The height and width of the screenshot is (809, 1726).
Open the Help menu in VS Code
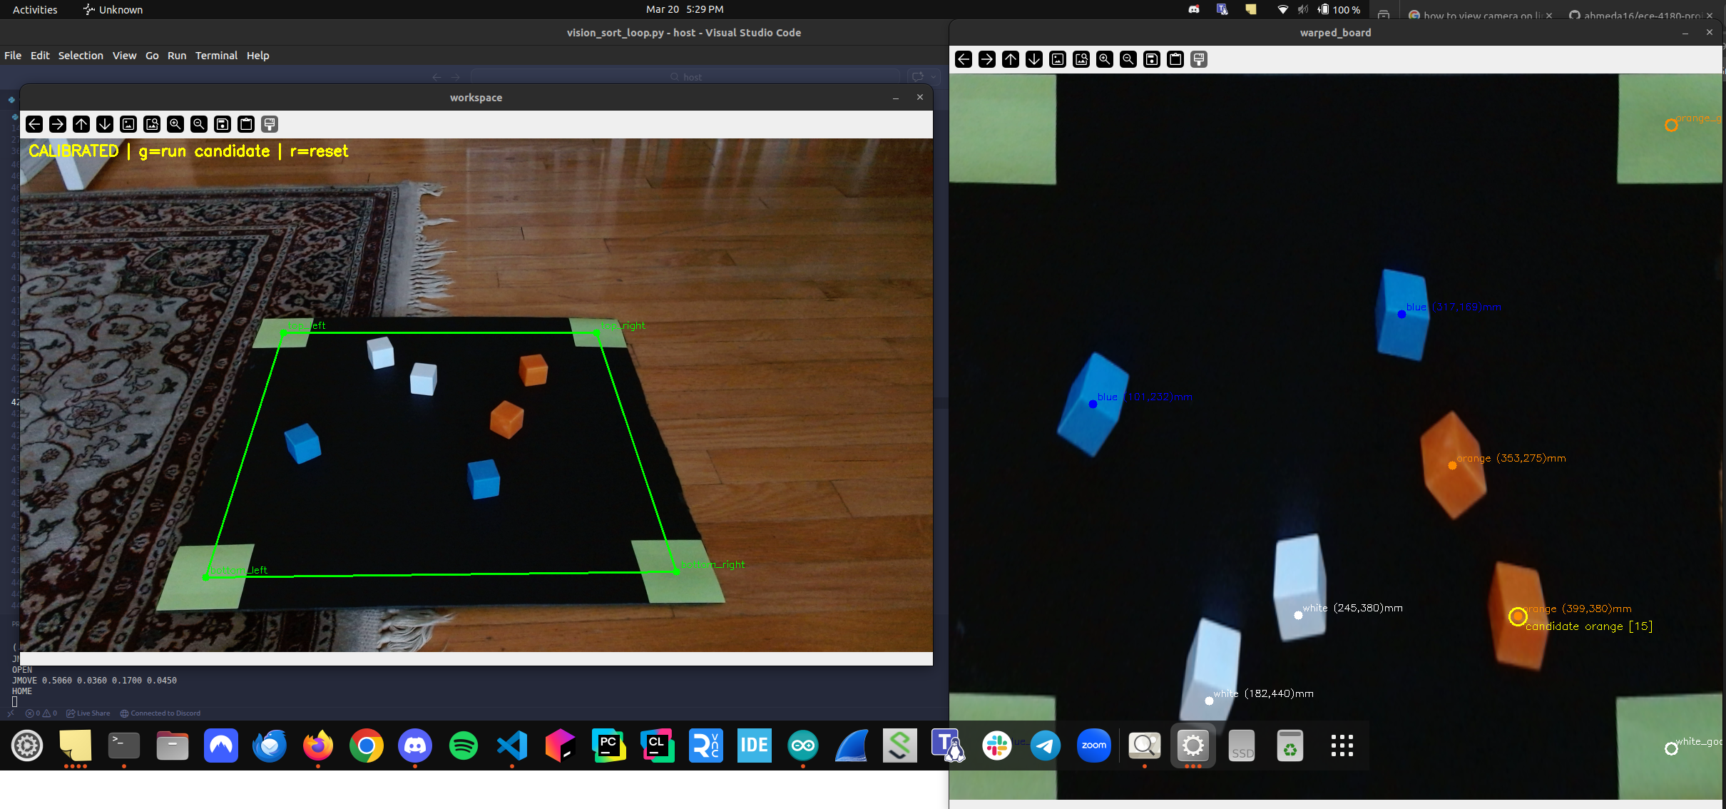[258, 56]
